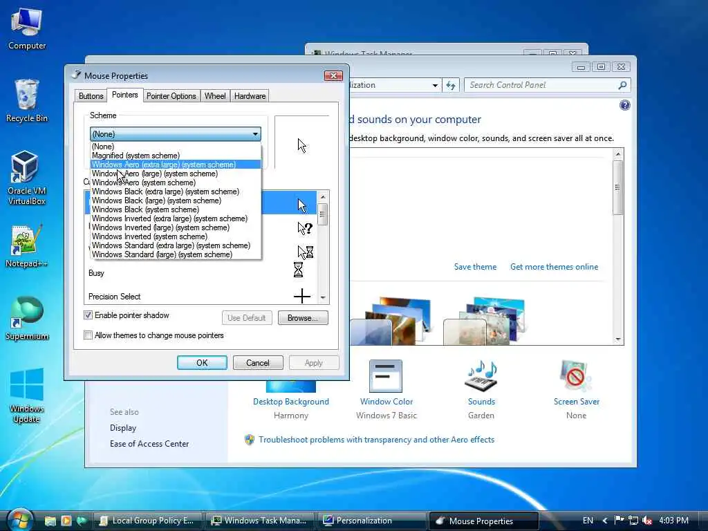
Task: Open media player quick launch icon
Action: tap(66, 521)
